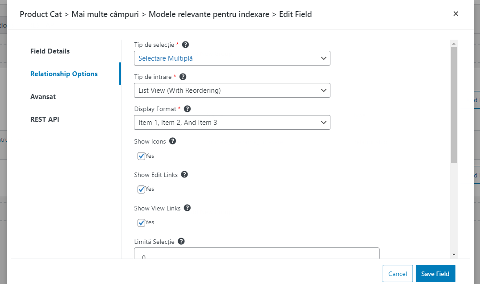The width and height of the screenshot is (480, 284).
Task: Click inside the Limită Selecție input field
Action: (256, 254)
